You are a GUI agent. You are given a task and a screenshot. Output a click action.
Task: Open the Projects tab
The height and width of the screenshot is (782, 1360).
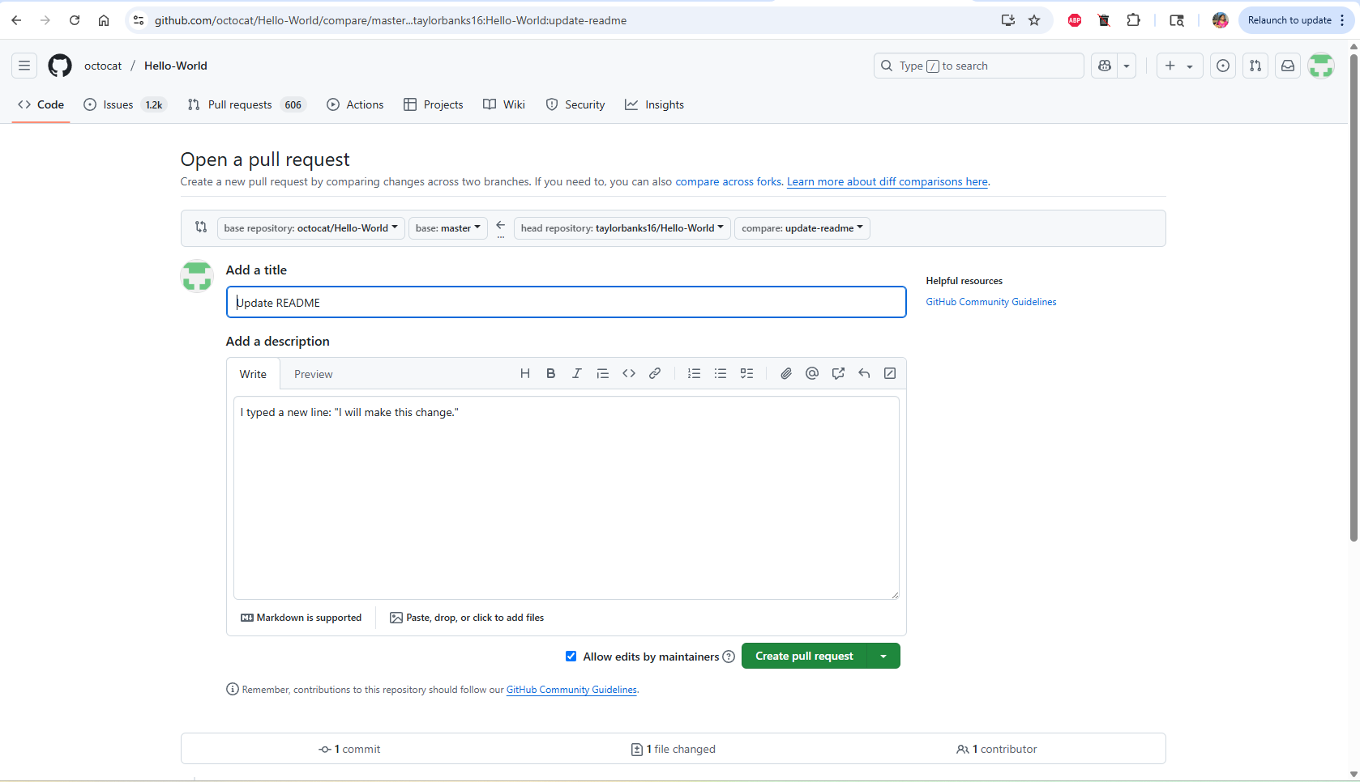[x=434, y=104]
